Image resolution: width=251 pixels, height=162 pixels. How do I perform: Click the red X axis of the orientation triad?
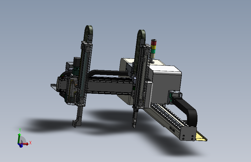[x=25, y=144]
